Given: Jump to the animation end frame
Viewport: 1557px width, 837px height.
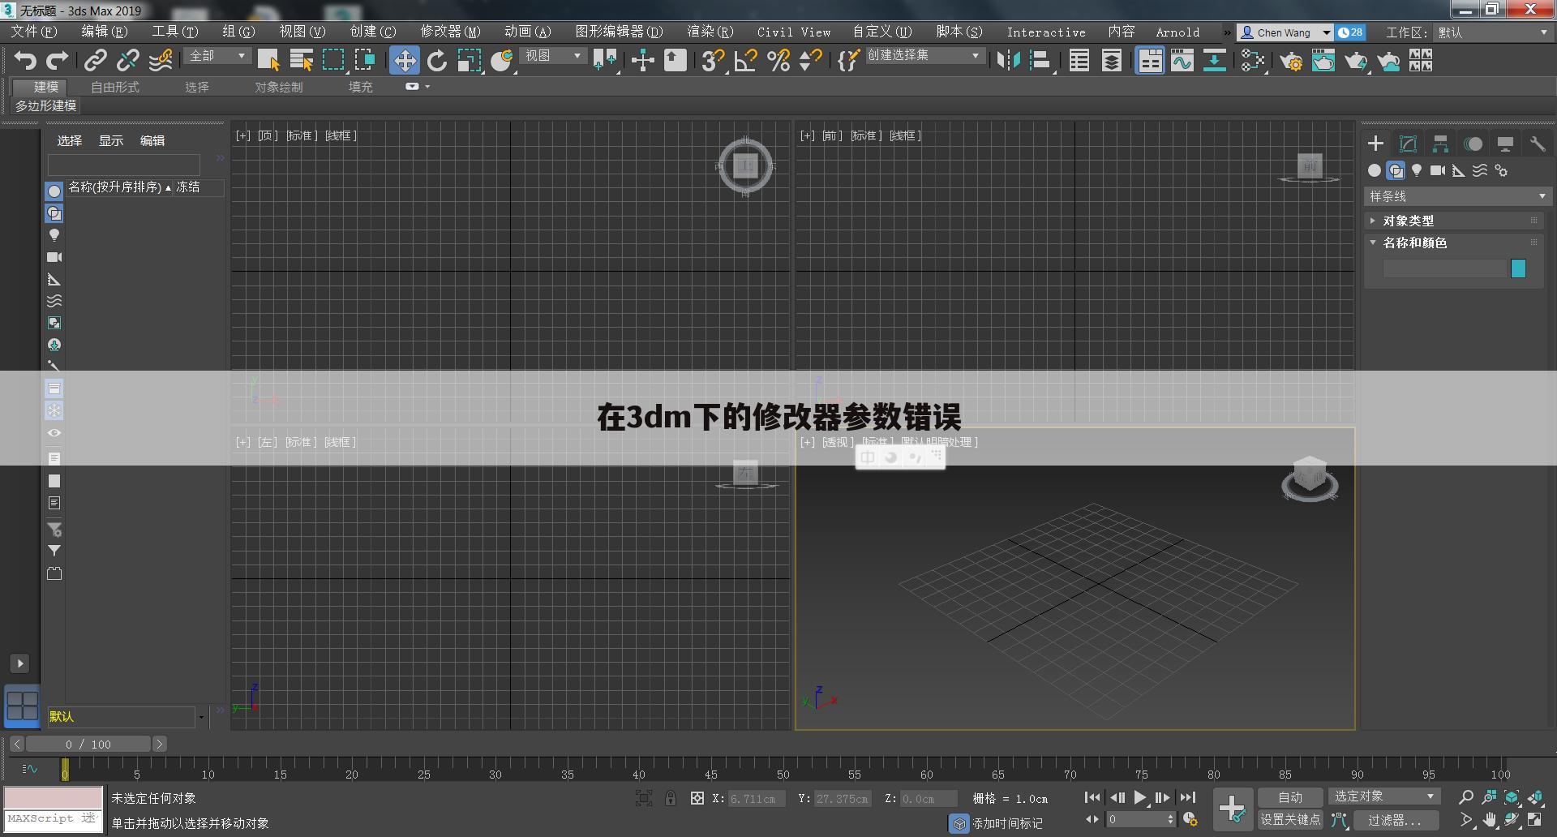Looking at the screenshot, I should coord(1187,797).
